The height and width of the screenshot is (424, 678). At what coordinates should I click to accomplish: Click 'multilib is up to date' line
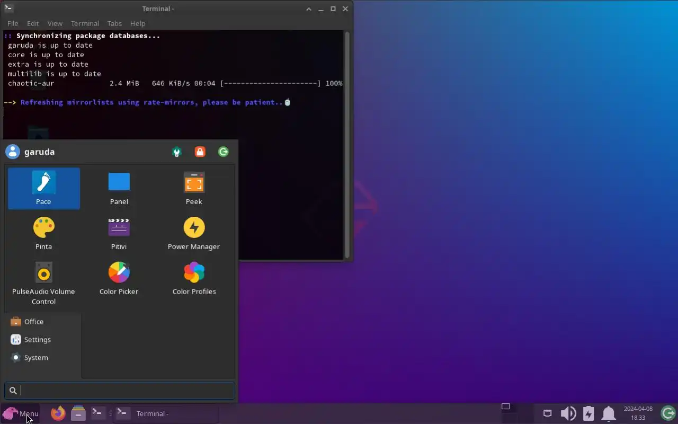tap(54, 74)
